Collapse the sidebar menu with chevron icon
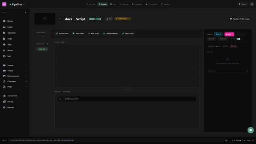This screenshot has width=256, height=144. (26, 12)
